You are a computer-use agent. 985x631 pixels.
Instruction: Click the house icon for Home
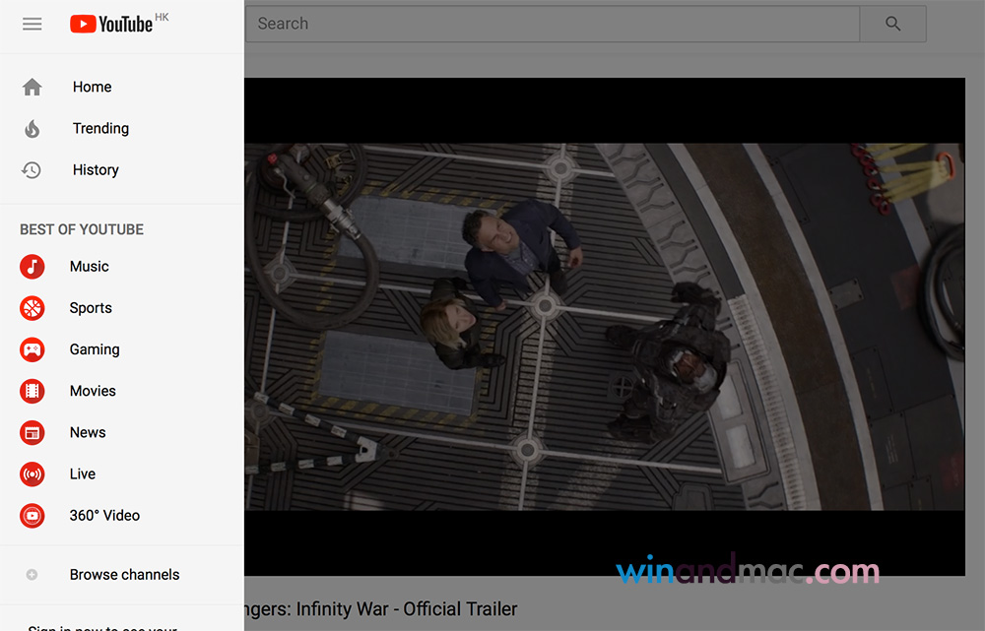point(33,88)
